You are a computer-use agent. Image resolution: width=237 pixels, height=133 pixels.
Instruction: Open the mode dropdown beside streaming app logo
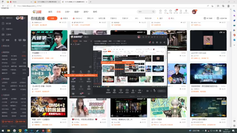pyautogui.click(x=86, y=37)
